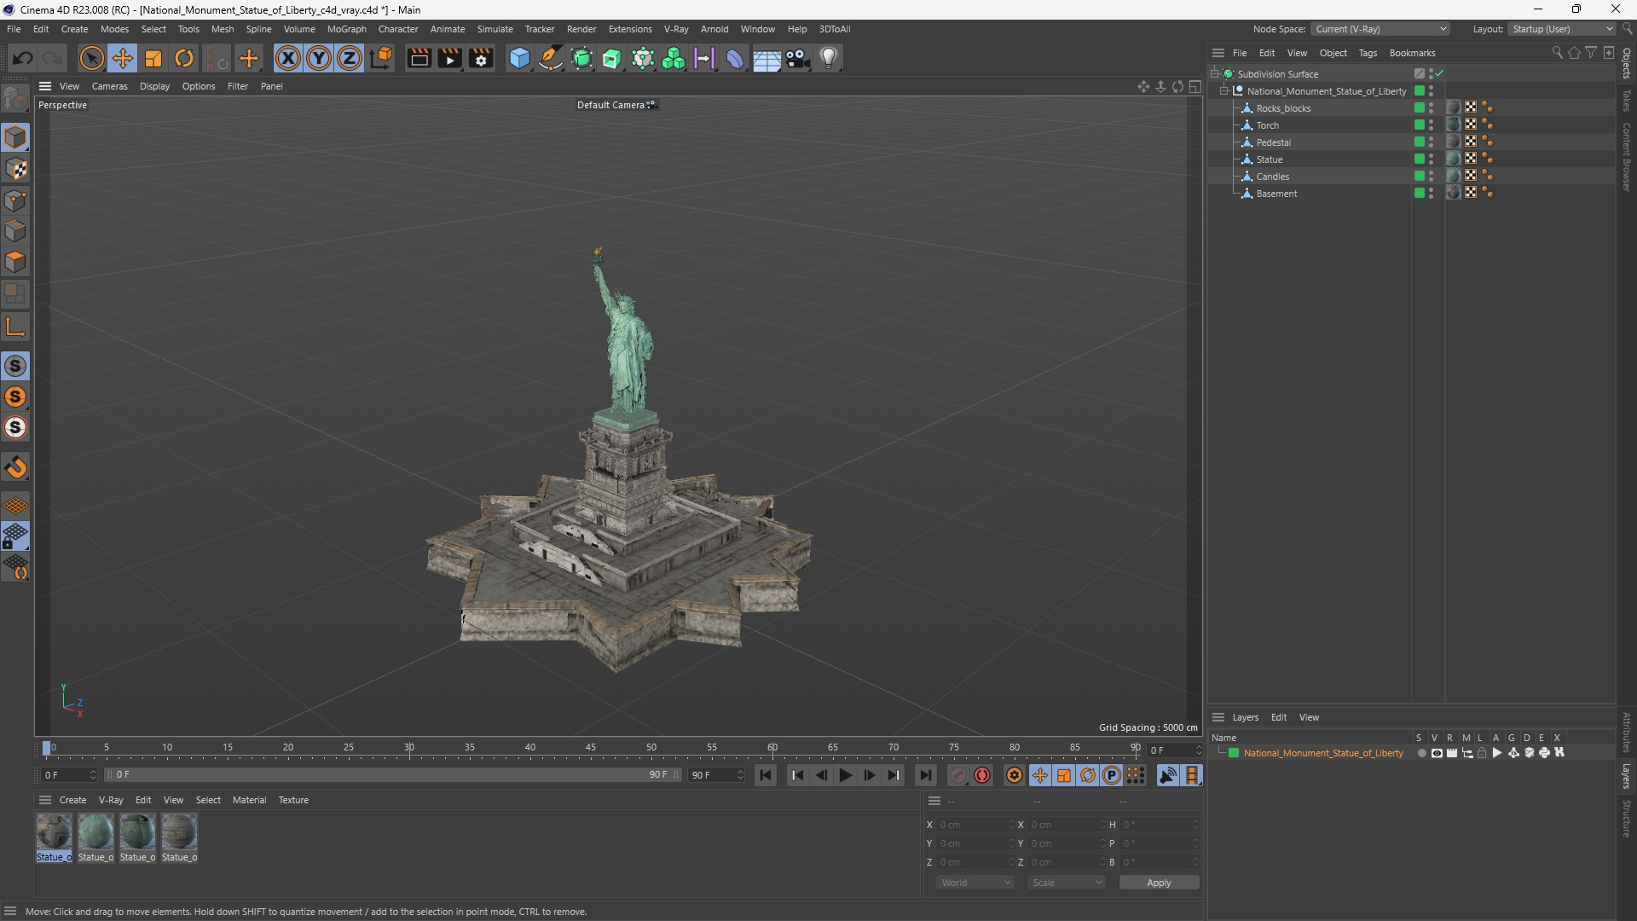This screenshot has height=921, width=1637.
Task: Switch to Polygons mode
Action: tap(15, 262)
